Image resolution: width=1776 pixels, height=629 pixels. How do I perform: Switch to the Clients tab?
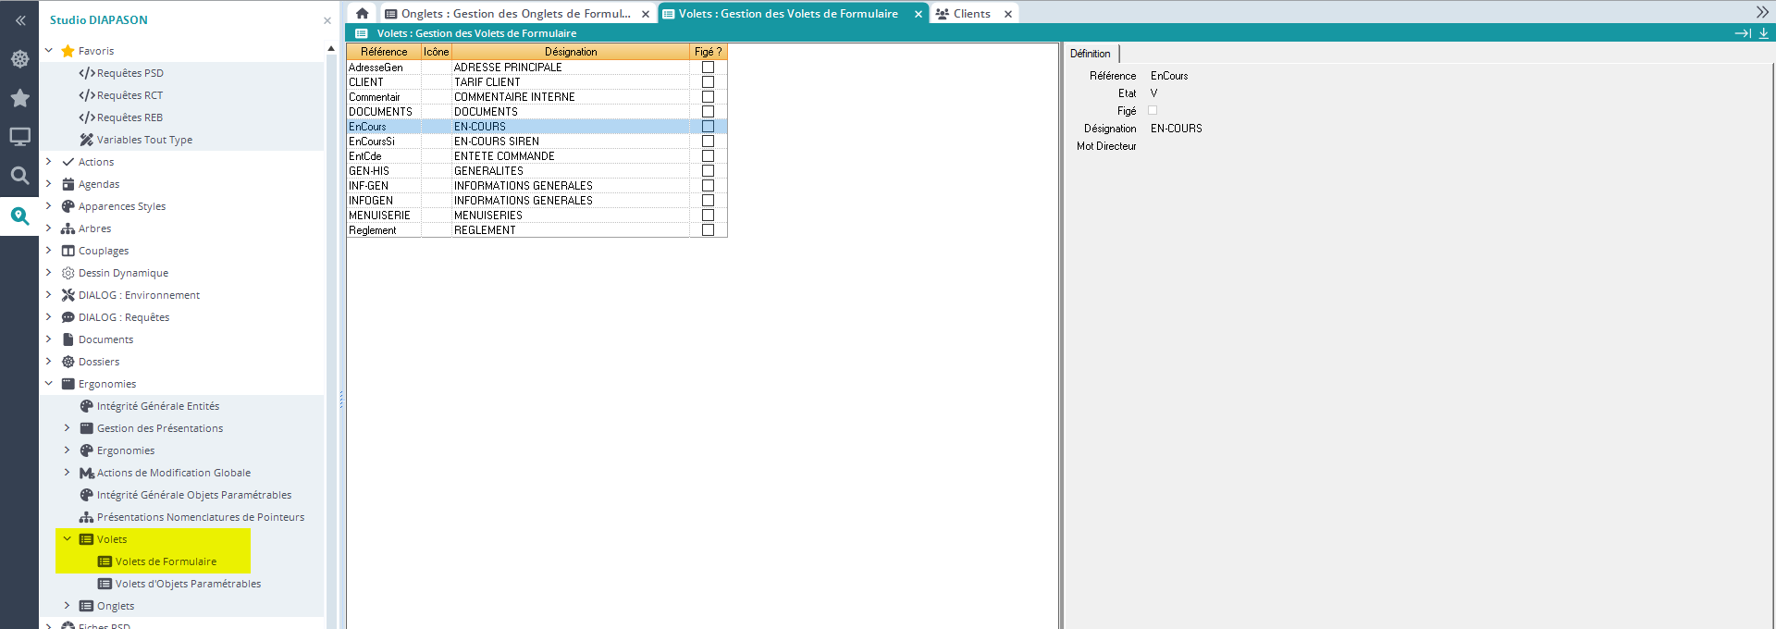971,14
